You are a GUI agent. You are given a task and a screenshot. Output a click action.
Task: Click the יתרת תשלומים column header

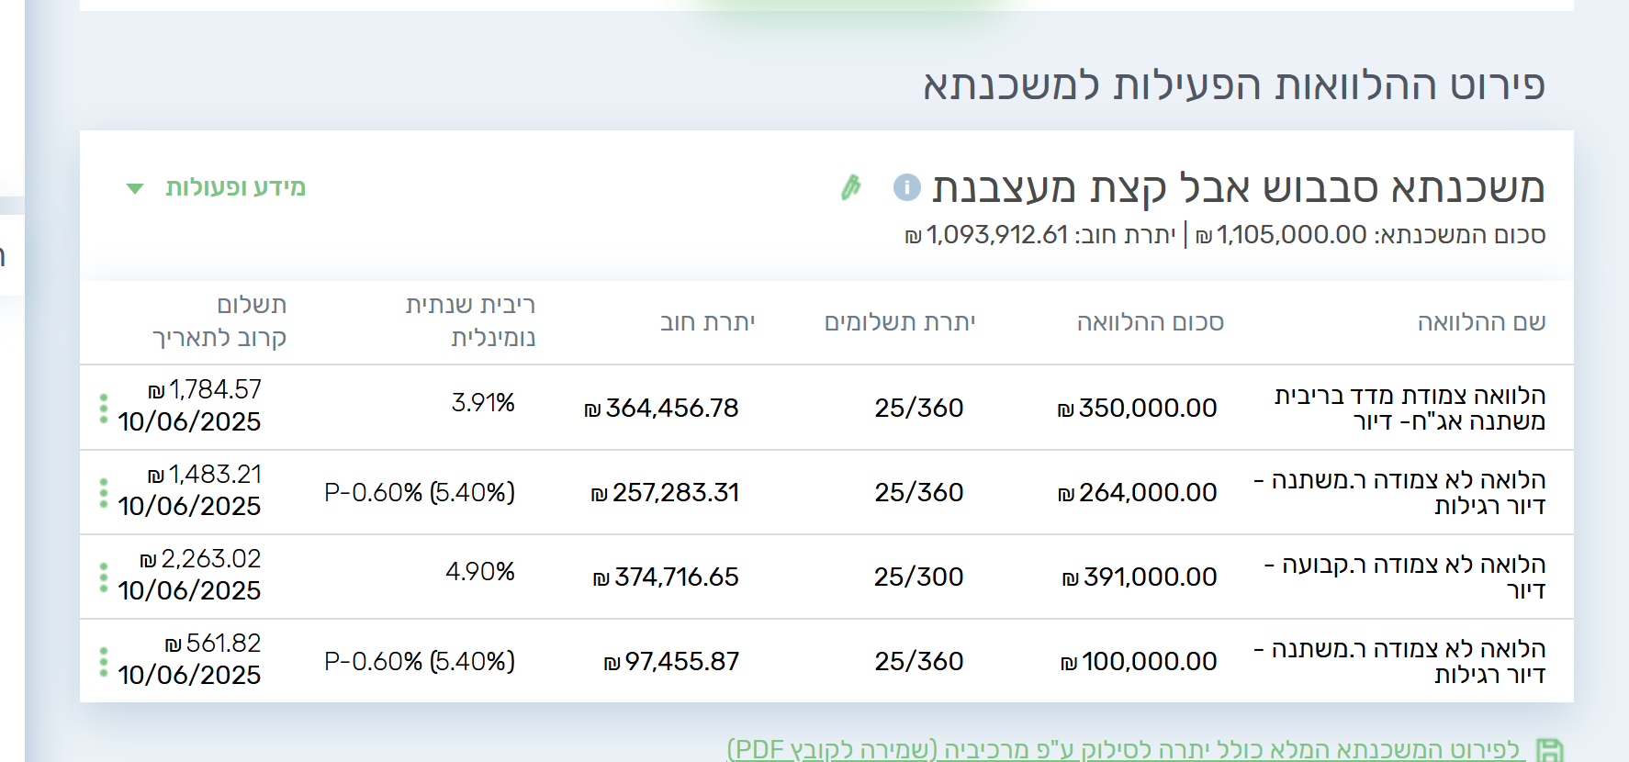pyautogui.click(x=899, y=322)
